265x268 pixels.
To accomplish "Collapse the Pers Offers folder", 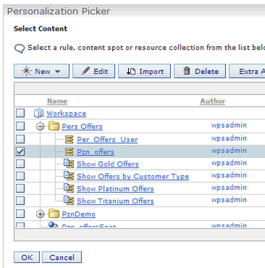I will pyautogui.click(x=40, y=126).
